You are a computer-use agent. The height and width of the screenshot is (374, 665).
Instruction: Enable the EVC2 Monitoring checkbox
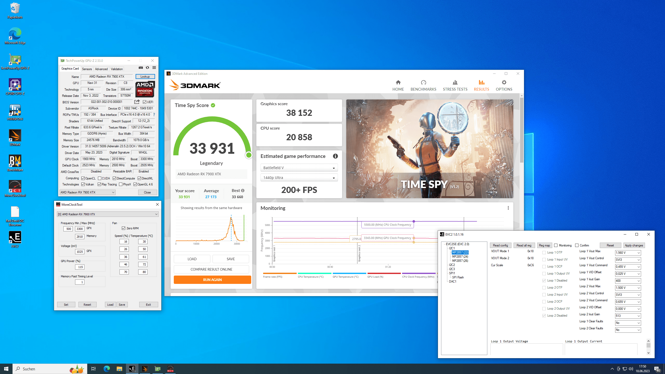coord(556,245)
